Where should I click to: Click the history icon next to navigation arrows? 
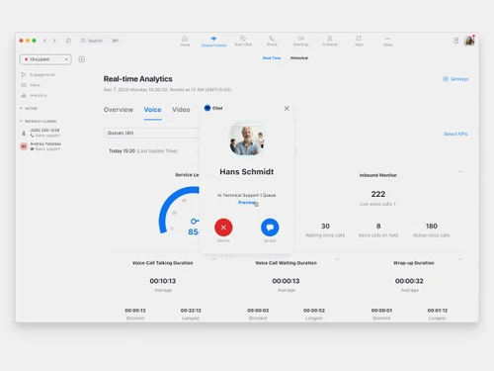pyautogui.click(x=68, y=41)
